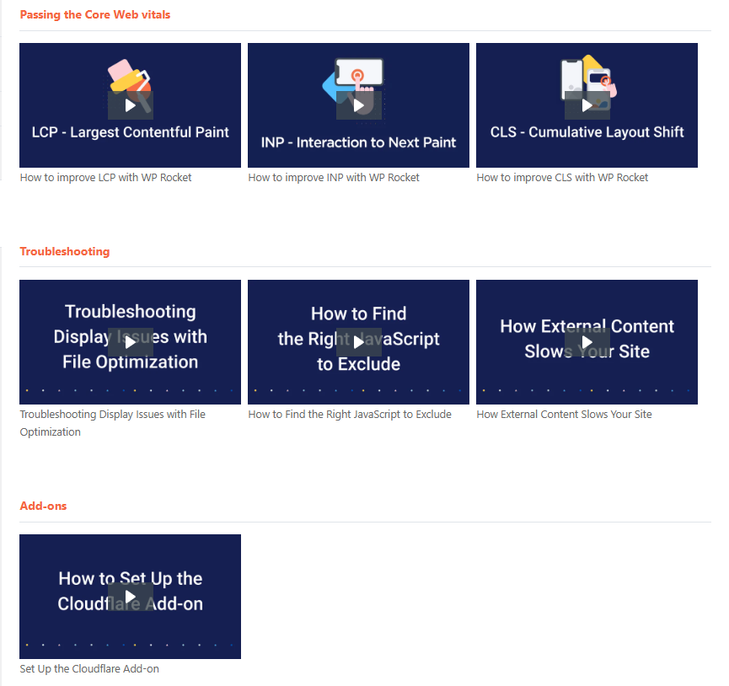Click the 'How to Find the Right JavaScript to Exclude' caption
The height and width of the screenshot is (686, 729).
350,415
